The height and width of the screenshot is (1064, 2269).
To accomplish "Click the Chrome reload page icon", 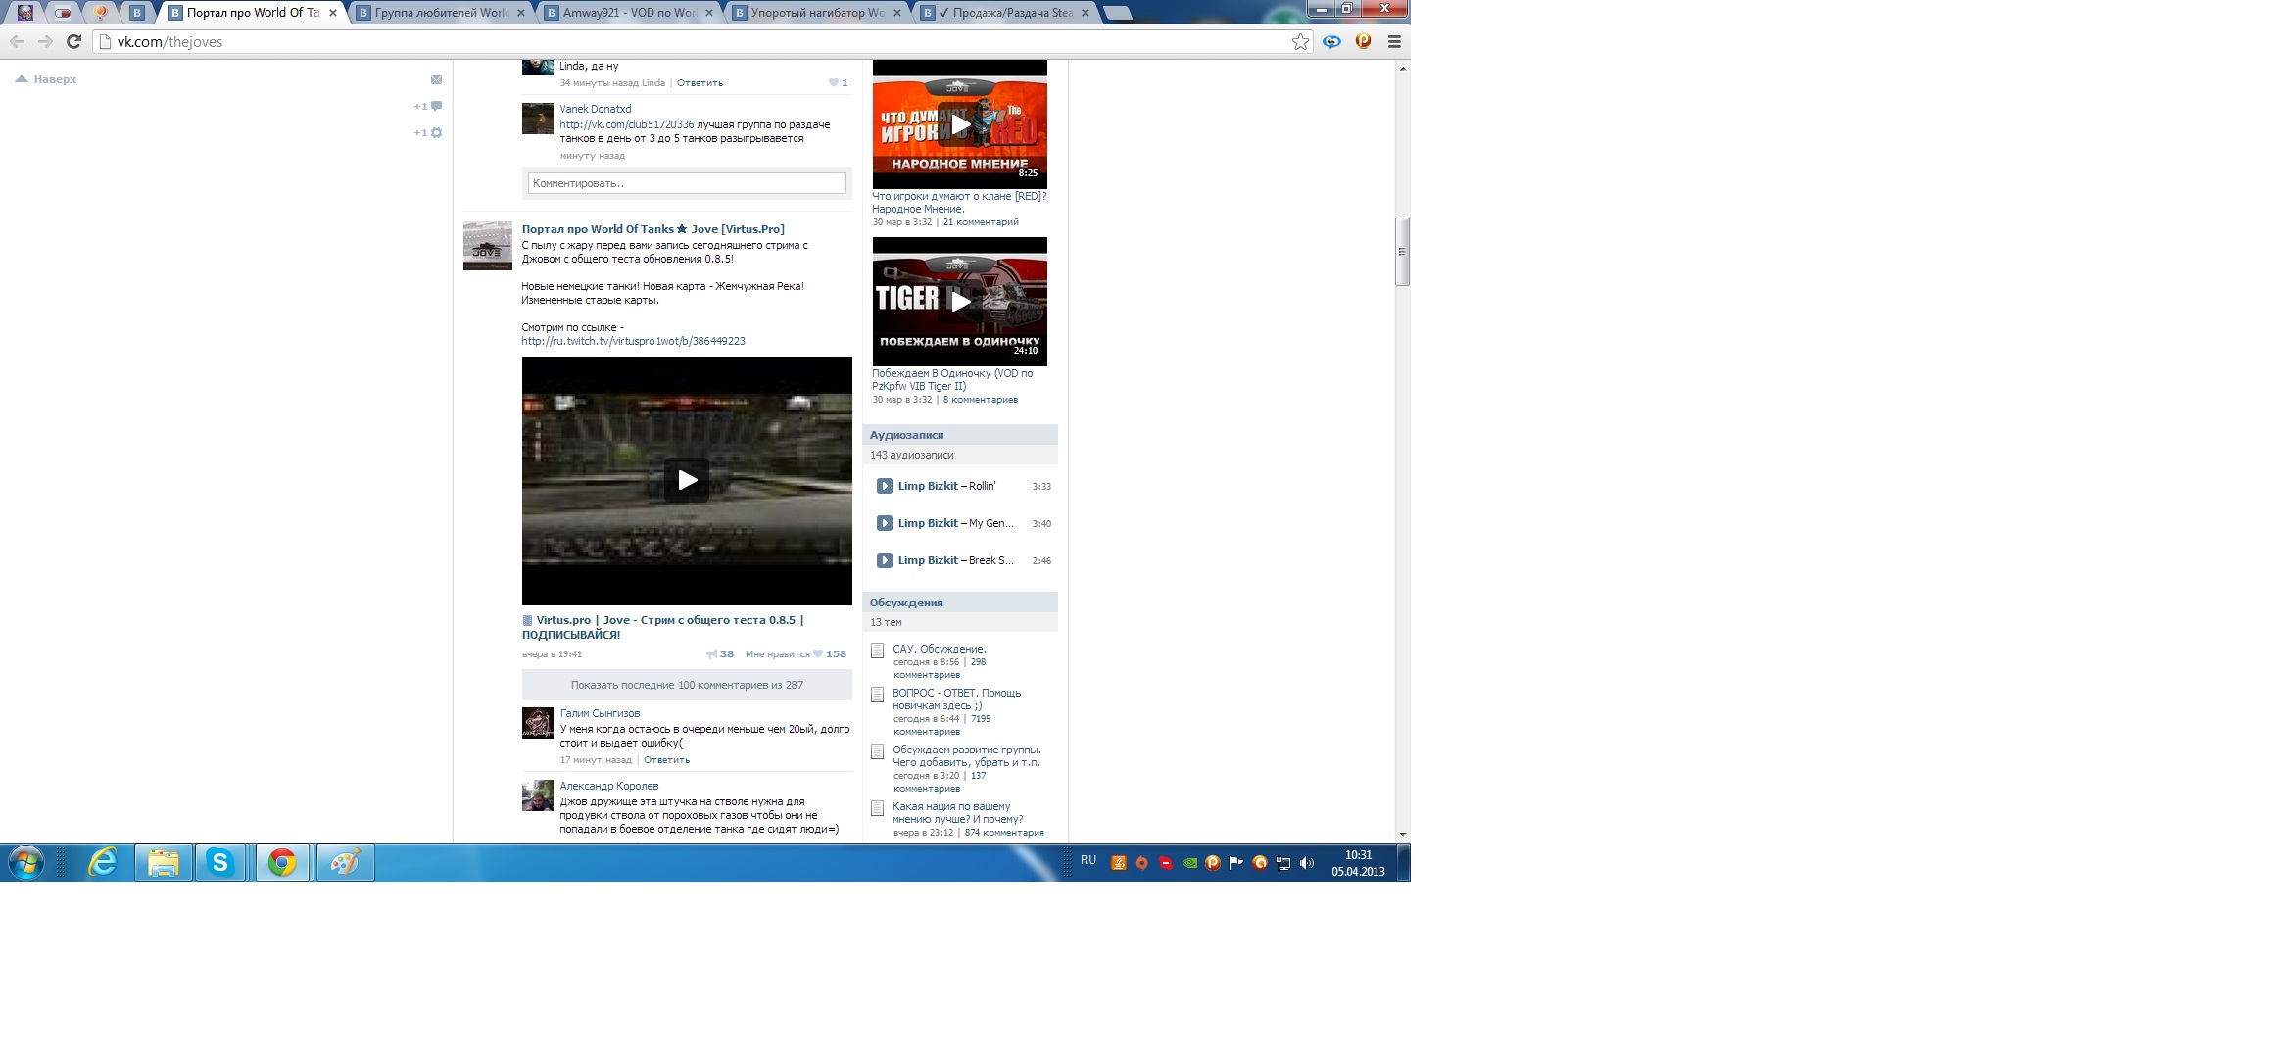I will point(73,41).
